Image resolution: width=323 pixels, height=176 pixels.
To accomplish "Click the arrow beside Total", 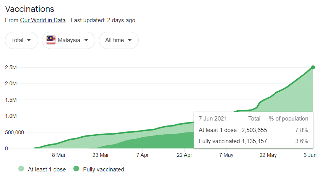I will (29, 40).
